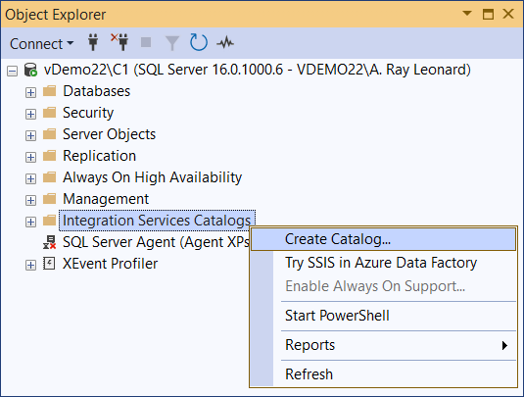The image size is (524, 397).
Task: Select the SQL Server Agent icon
Action: coord(49,242)
